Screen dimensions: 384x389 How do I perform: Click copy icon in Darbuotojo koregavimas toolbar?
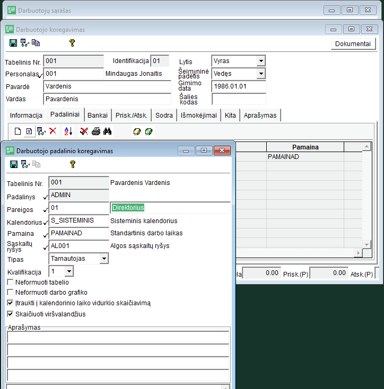[36, 43]
